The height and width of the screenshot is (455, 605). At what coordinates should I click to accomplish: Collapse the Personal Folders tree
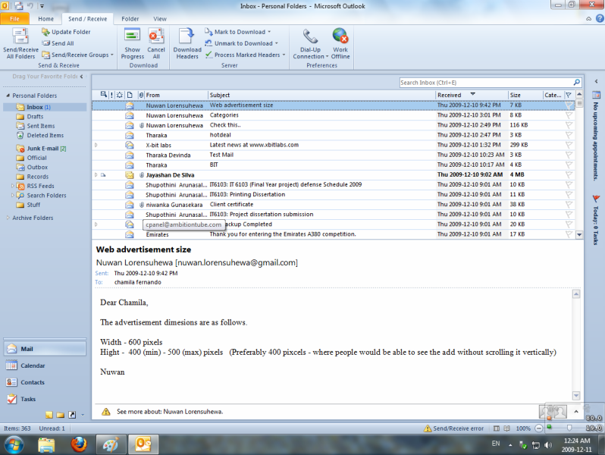[x=8, y=96]
